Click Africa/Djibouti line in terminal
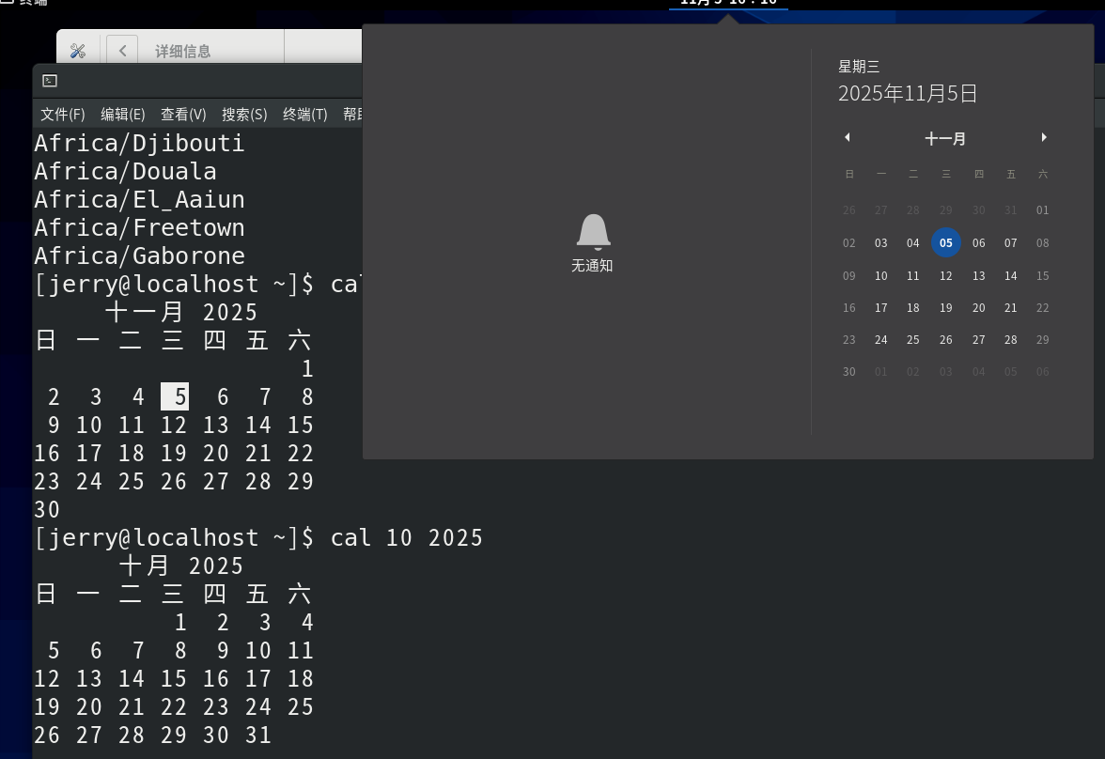The height and width of the screenshot is (759, 1105). (x=139, y=143)
